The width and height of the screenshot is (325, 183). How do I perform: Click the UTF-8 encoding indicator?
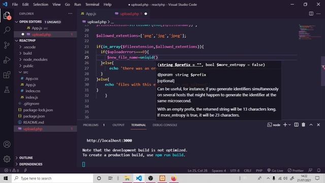(x=235, y=170)
